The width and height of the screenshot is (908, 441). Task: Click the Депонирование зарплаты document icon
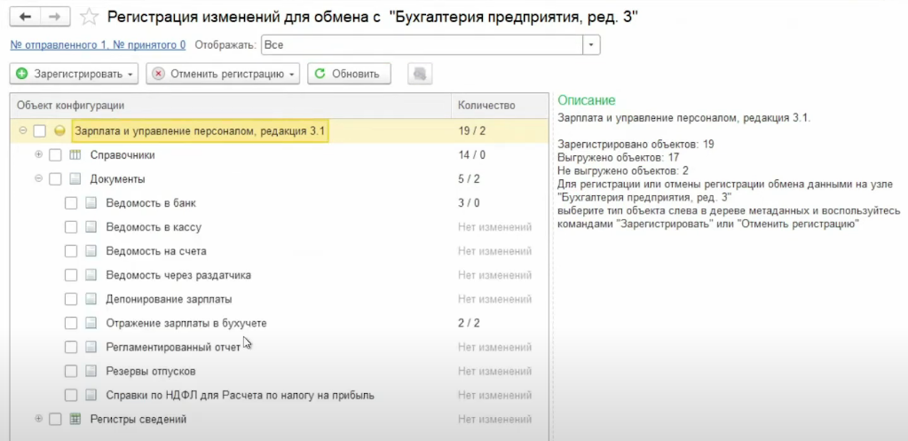coord(91,299)
